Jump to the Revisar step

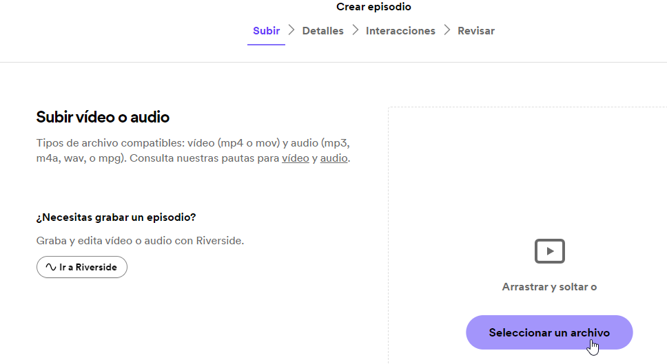click(x=476, y=31)
